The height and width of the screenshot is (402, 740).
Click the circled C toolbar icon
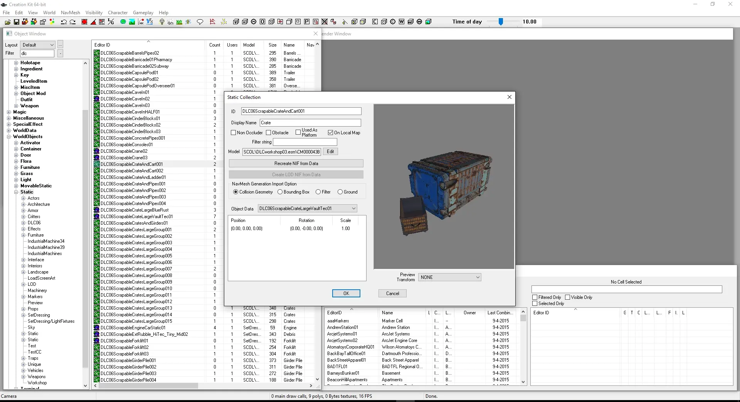tap(393, 22)
